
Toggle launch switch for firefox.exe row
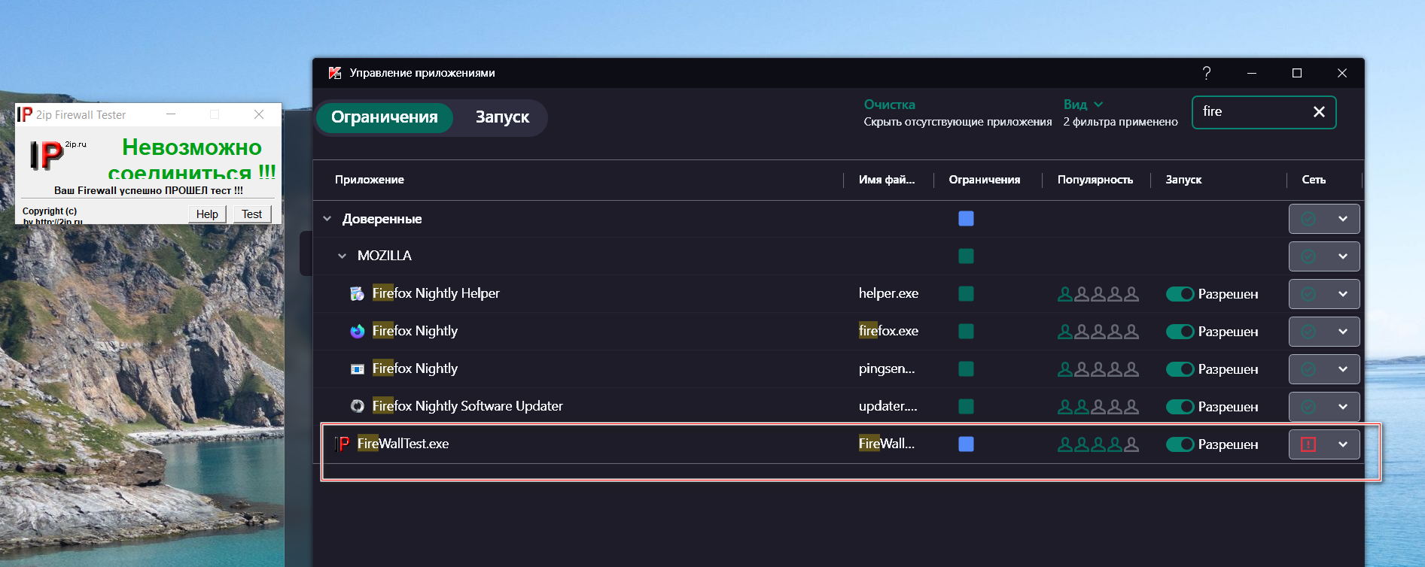[1180, 332]
